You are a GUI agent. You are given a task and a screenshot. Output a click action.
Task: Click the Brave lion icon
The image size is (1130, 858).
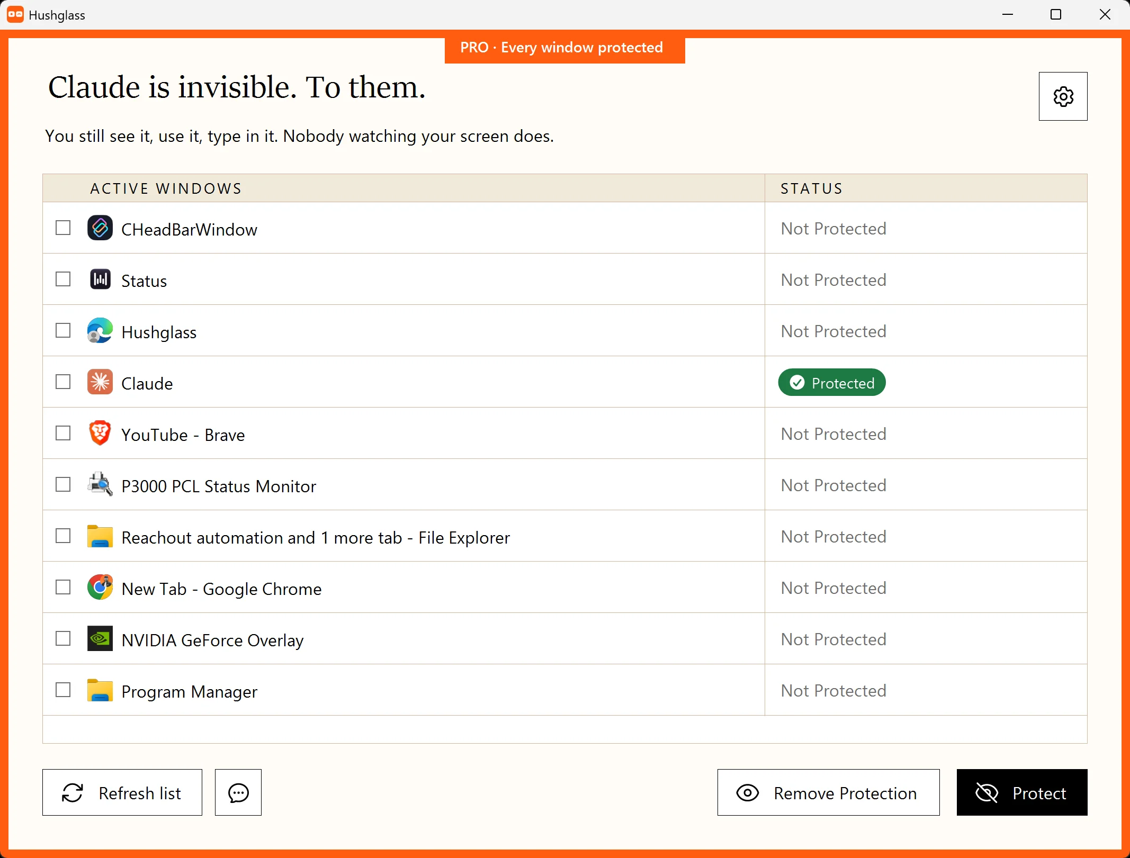click(x=100, y=433)
